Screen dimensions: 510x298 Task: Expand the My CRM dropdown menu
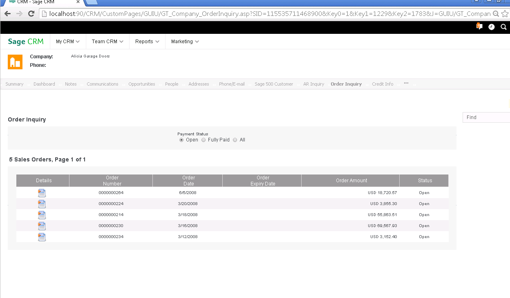click(x=67, y=42)
